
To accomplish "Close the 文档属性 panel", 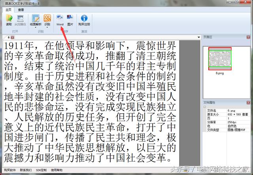I will (x=249, y=103).
